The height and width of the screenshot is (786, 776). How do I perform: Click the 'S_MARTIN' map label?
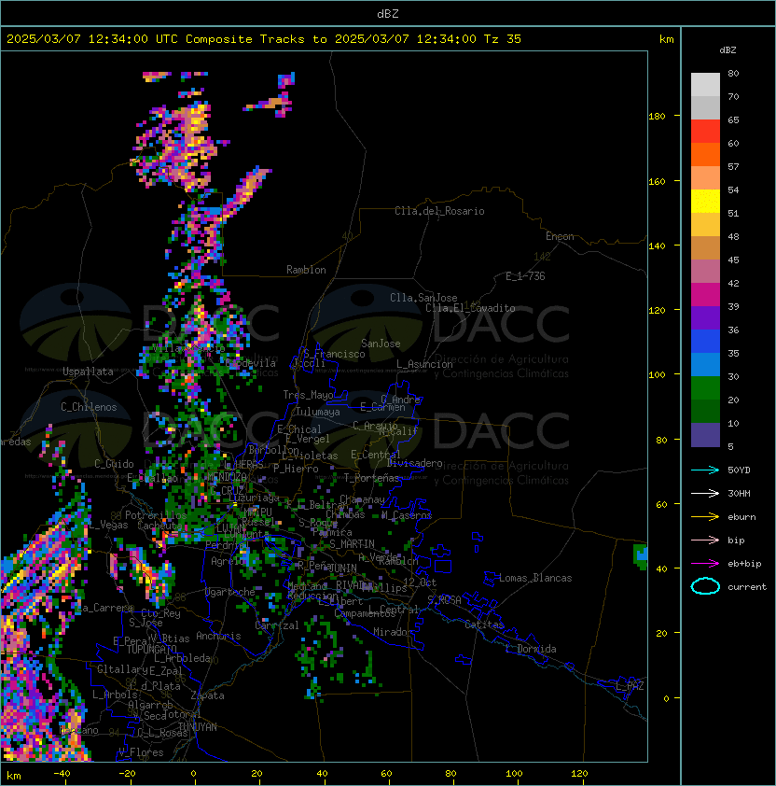353,544
